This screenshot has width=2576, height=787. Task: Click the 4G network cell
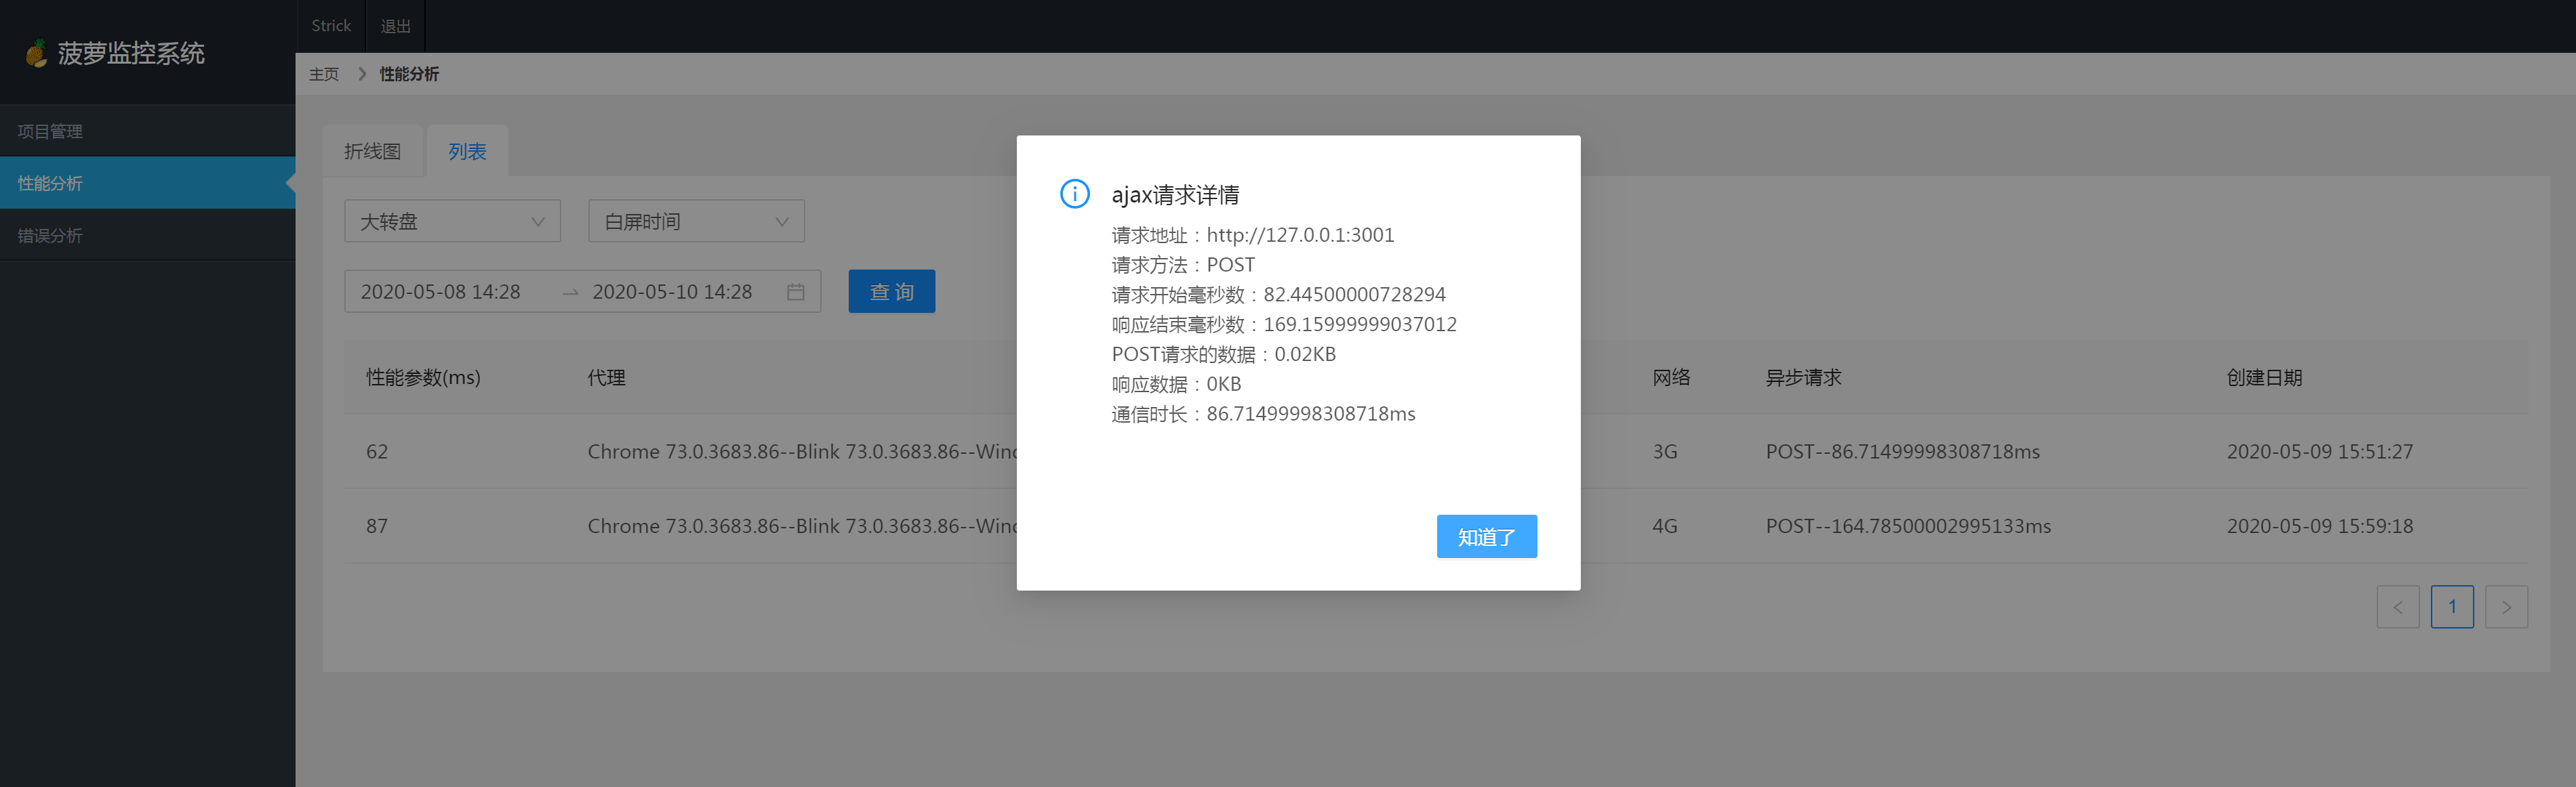tap(1664, 526)
